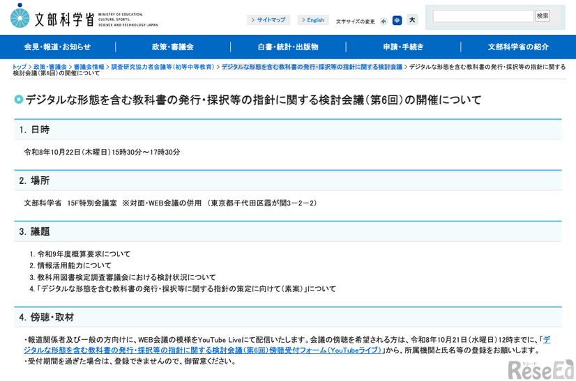
Task: Open the 政策・審議会 menu
Action: pos(173,47)
